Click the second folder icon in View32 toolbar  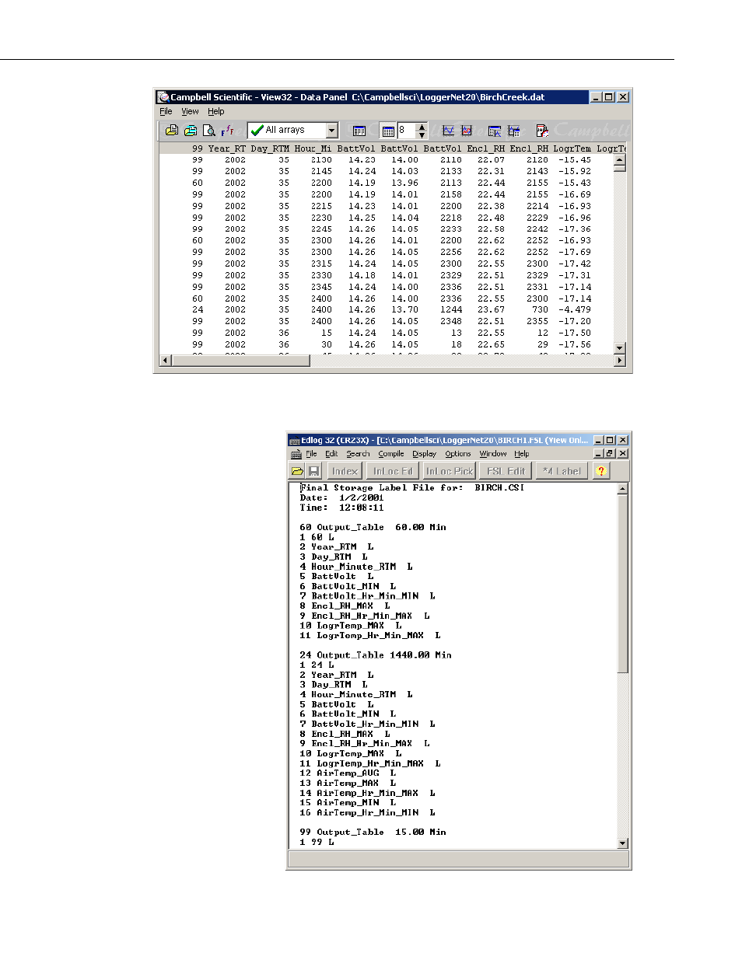click(x=190, y=131)
